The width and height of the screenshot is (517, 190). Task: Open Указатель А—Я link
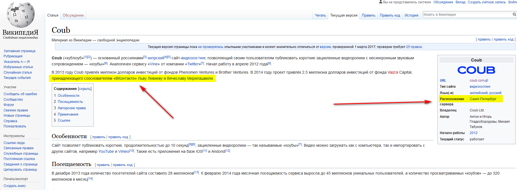click(x=17, y=62)
